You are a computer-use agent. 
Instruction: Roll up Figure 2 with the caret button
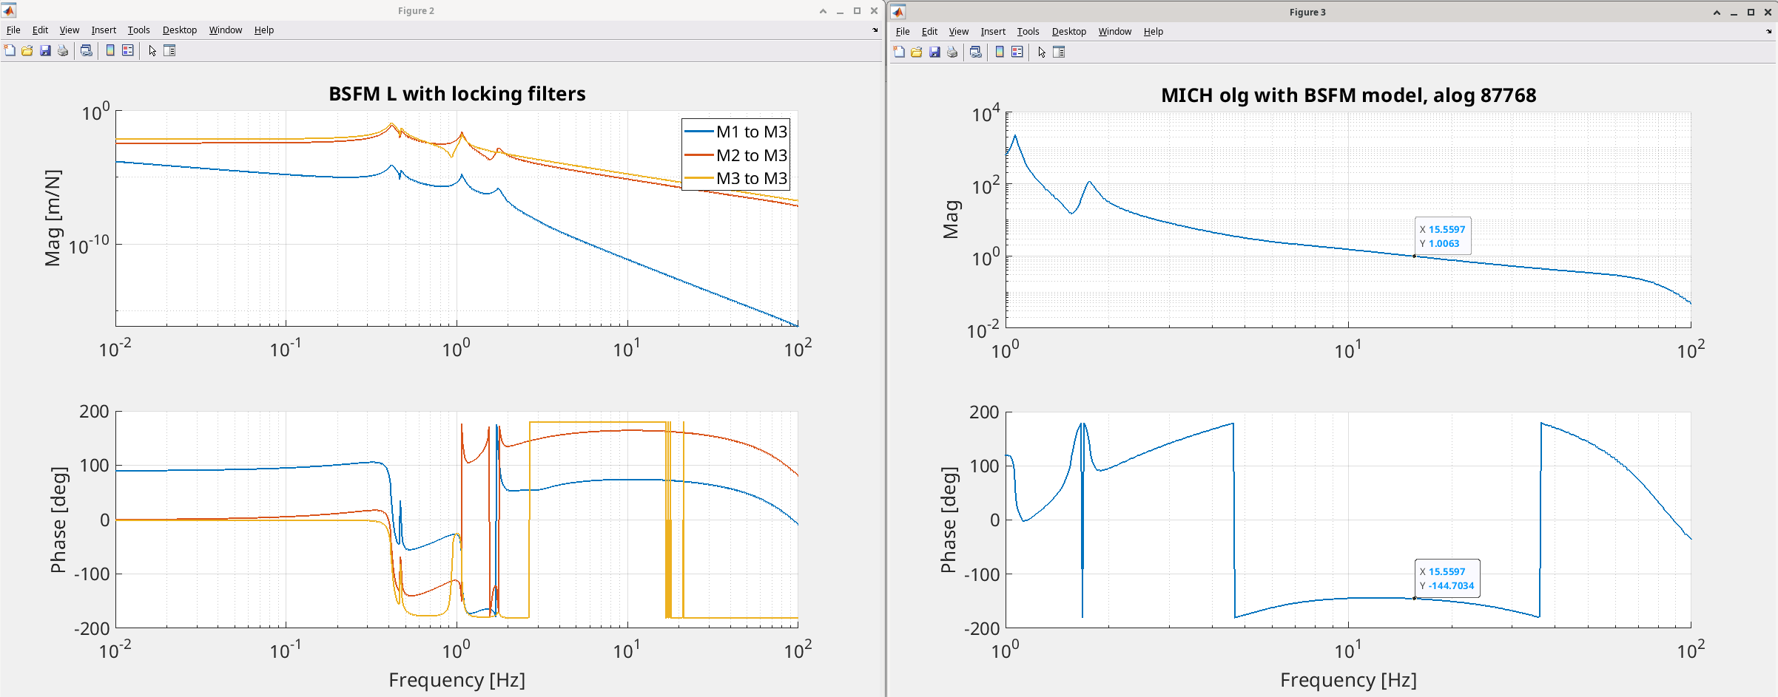[x=823, y=11]
